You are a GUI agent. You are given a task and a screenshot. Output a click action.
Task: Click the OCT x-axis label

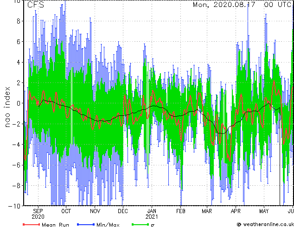pyautogui.click(x=66, y=211)
